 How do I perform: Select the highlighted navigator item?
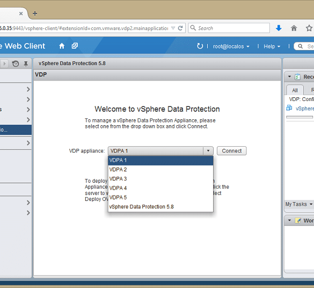click(x=16, y=130)
